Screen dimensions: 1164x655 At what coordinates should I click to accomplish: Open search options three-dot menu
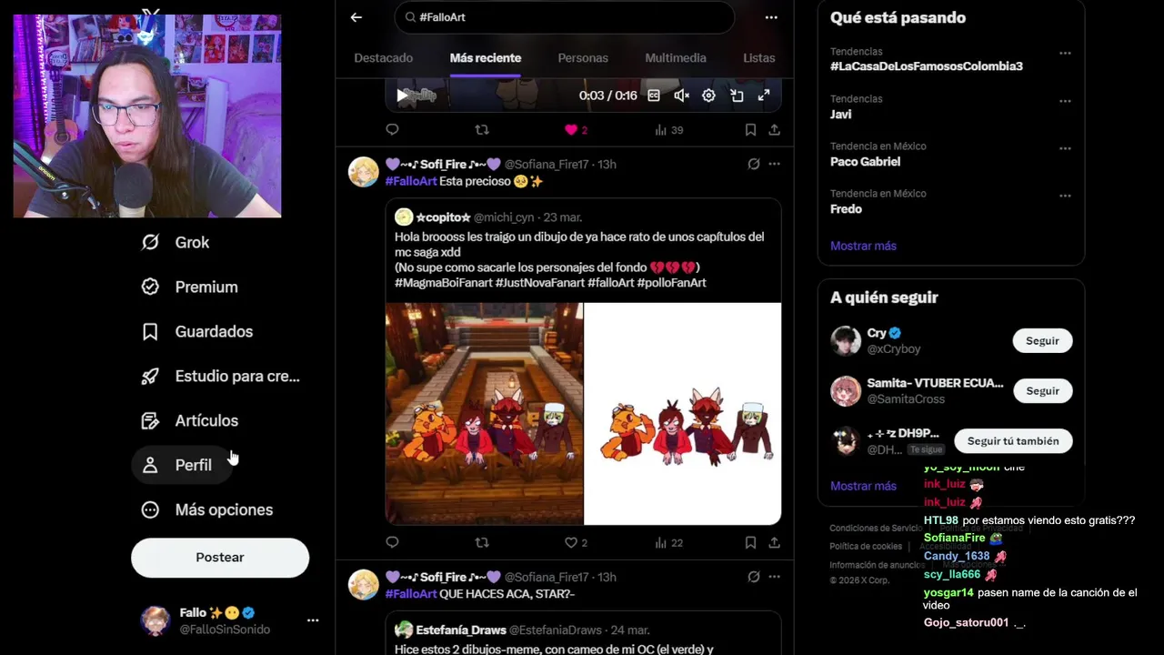pos(771,17)
